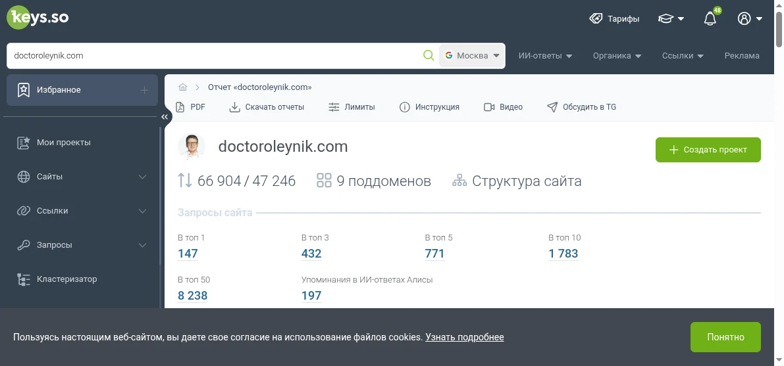Open the Органика menu

[x=617, y=56]
